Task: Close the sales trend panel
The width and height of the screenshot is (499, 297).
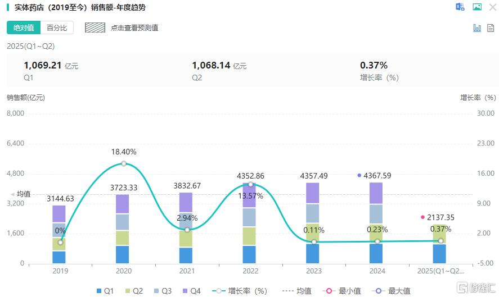Action: click(492, 7)
